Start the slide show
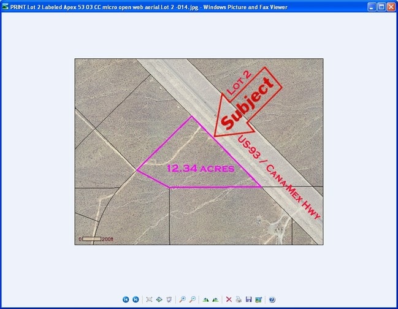398x309 pixels. tap(169, 299)
